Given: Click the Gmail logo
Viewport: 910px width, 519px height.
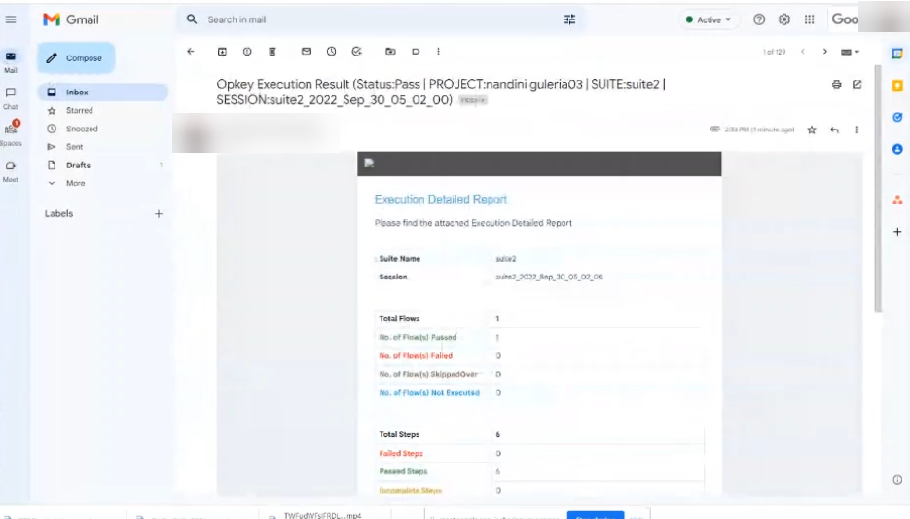Looking at the screenshot, I should pos(71,19).
